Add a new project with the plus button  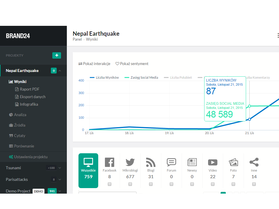pyautogui.click(x=57, y=55)
